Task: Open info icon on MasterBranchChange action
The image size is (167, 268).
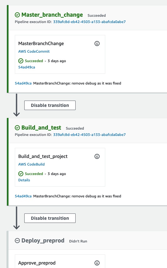Action: click(x=97, y=44)
